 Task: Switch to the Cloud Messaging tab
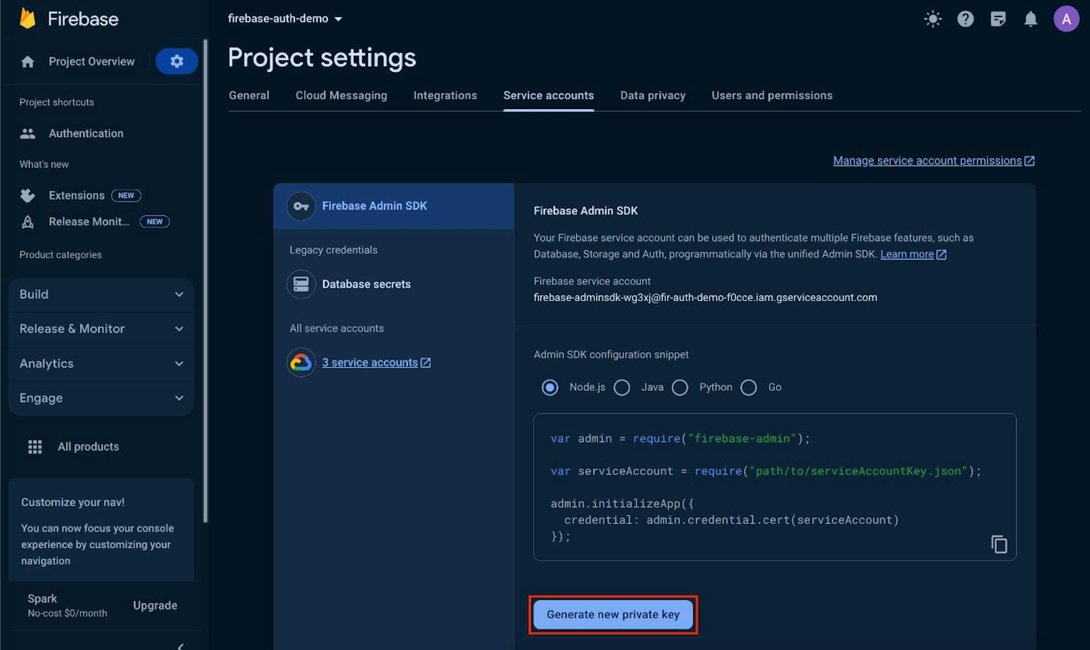click(x=341, y=95)
